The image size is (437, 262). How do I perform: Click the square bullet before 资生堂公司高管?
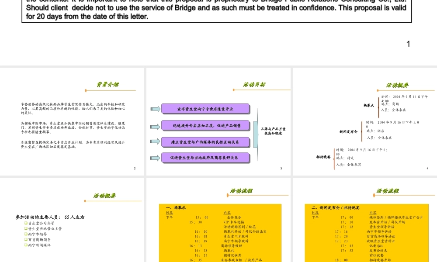pos(26,223)
